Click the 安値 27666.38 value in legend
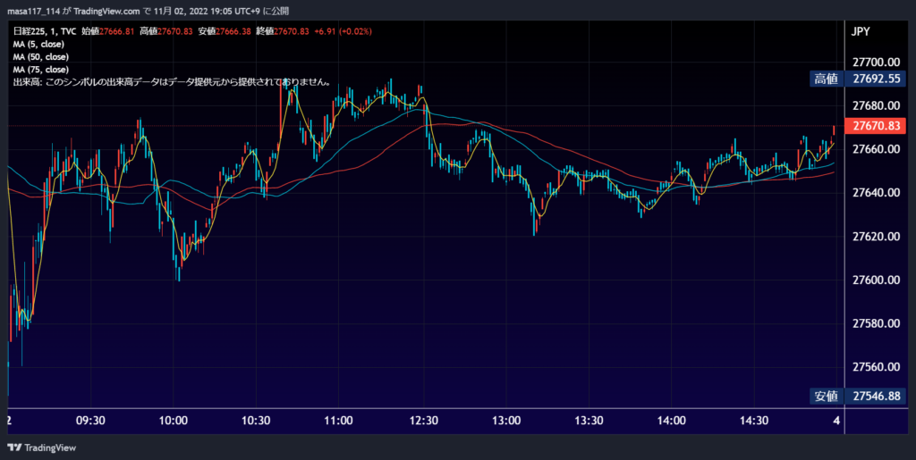The height and width of the screenshot is (460, 916). coord(225,31)
